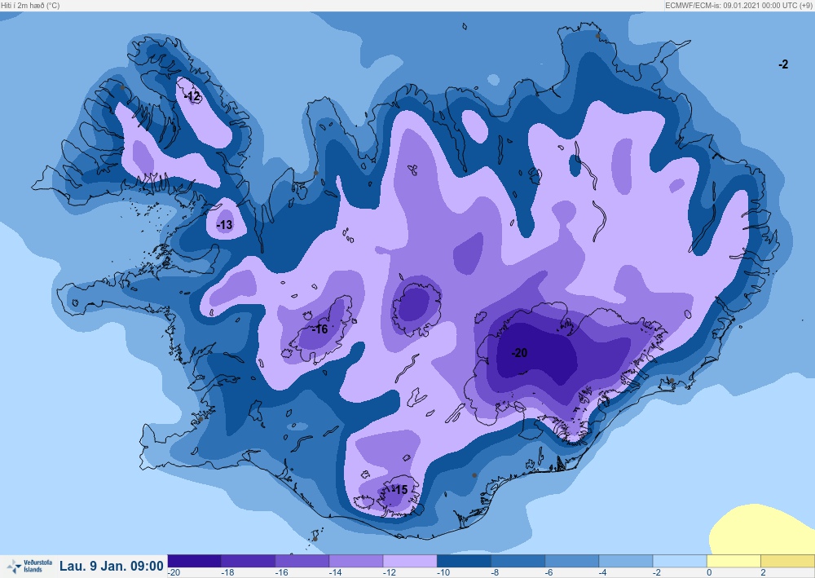Pick the pale yellow 0 to 2 swatch

734,561
